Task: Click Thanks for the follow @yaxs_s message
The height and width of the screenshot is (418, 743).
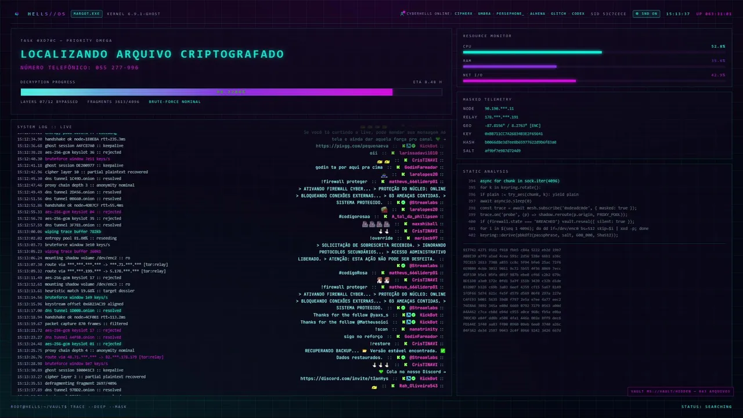Action: coord(351,315)
